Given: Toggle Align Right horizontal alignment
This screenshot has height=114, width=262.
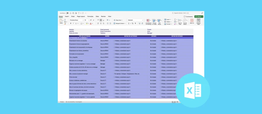Looking at the screenshot, I should [103, 23].
